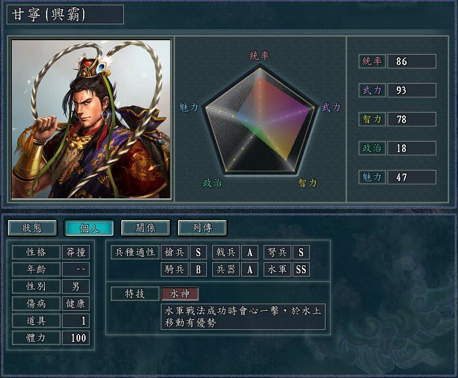Switch to the 狀態 tab

32,228
